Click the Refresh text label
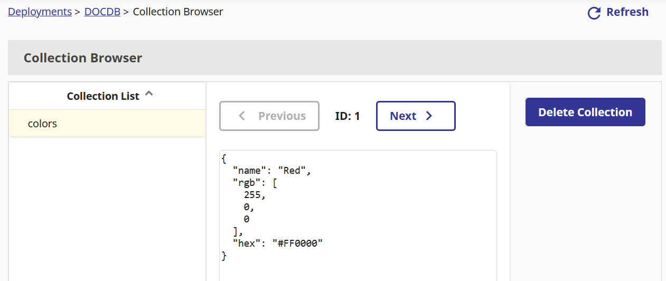The width and height of the screenshot is (666, 281). [x=627, y=12]
